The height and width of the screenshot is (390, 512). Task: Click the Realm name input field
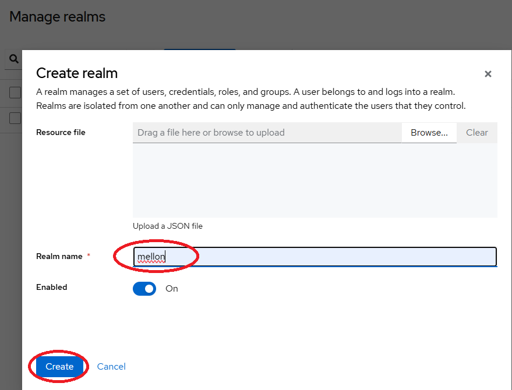(x=315, y=257)
